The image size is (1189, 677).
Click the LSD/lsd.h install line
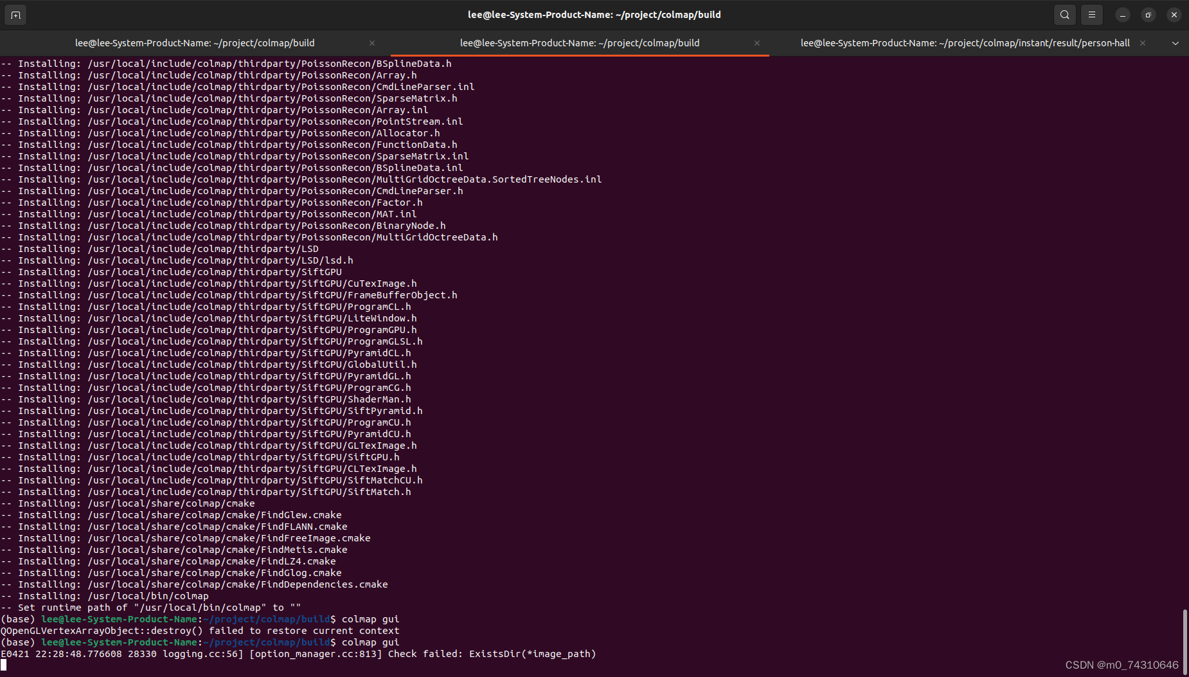[x=177, y=260]
